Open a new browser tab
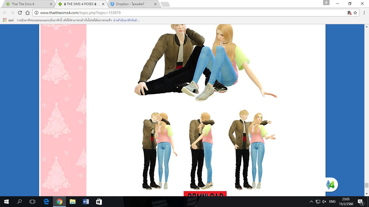The height and width of the screenshot is (207, 369). click(165, 4)
